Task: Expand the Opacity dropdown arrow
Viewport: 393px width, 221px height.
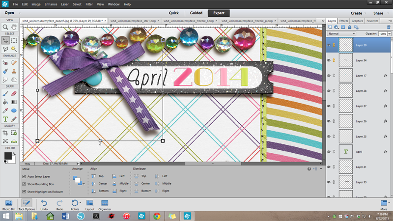Action: tap(389, 34)
